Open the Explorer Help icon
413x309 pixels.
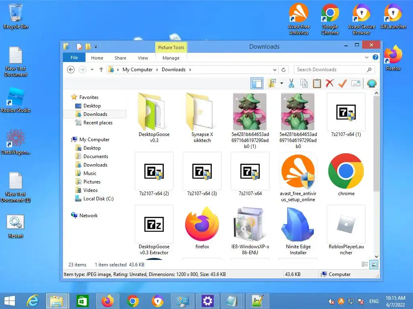click(x=375, y=57)
